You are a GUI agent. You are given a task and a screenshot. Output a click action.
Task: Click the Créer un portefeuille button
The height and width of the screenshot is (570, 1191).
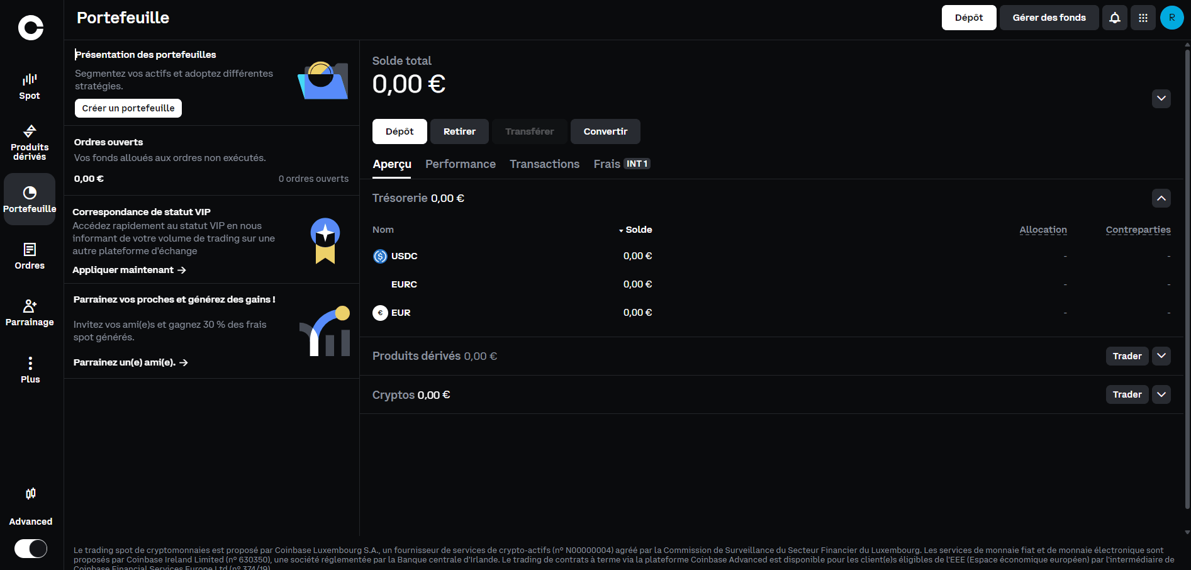click(128, 108)
